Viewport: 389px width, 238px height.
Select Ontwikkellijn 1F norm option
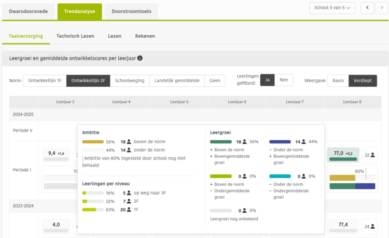45,81
